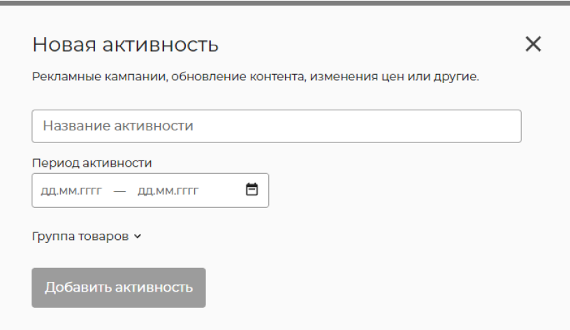The image size is (570, 330).
Task: Click empty space left of calendar icon
Action: pyautogui.click(x=221, y=190)
